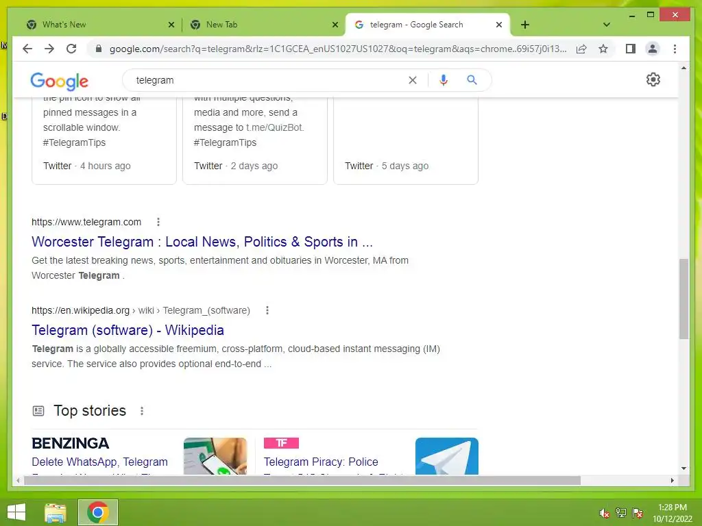
Task: Open tweet posted 4 hours ago
Action: pos(104,141)
